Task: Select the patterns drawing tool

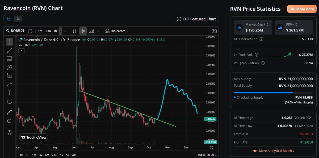Action: 10,67
